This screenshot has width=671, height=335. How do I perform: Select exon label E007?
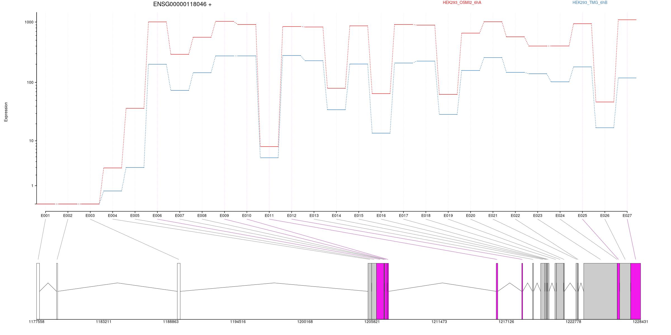coord(179,216)
